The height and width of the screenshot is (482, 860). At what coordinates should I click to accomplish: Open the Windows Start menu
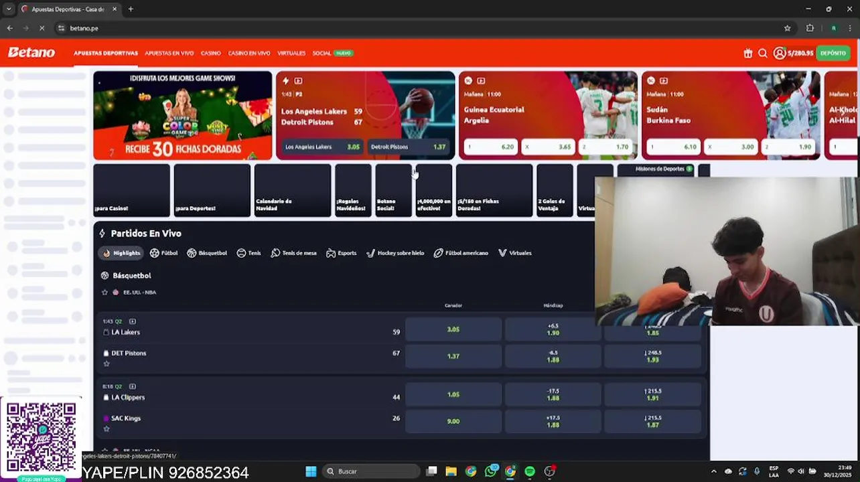[x=311, y=471]
